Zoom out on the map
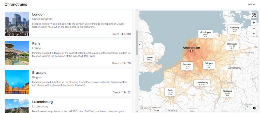Image resolution: width=260 pixels, height=113 pixels. [254, 28]
